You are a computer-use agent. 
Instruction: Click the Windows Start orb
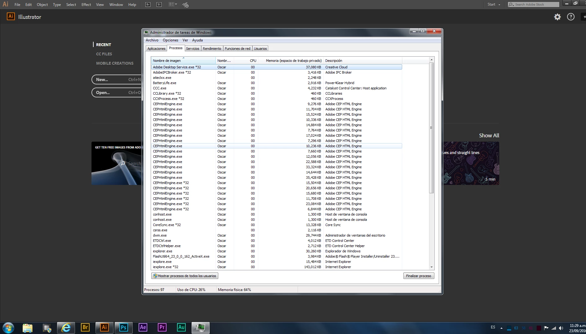click(x=8, y=328)
